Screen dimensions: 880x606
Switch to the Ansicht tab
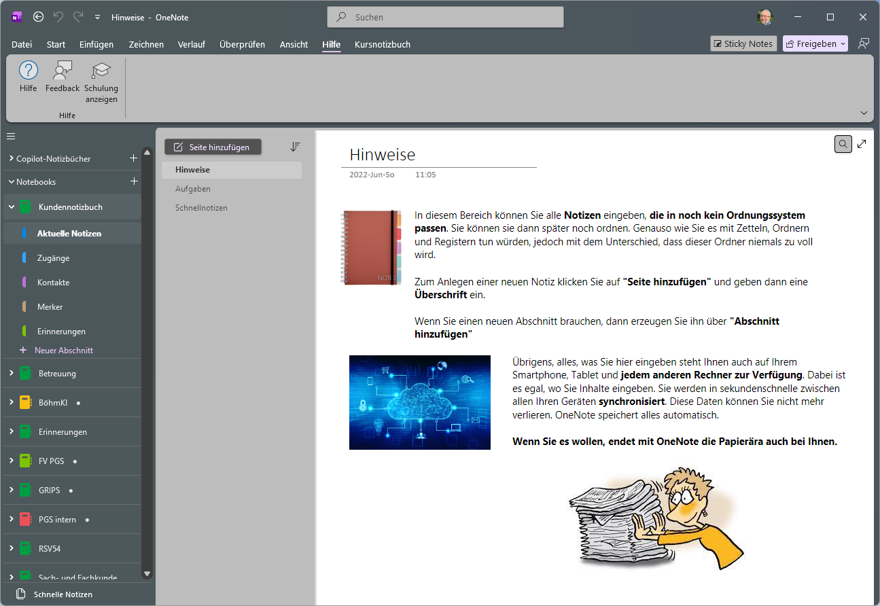(x=294, y=44)
